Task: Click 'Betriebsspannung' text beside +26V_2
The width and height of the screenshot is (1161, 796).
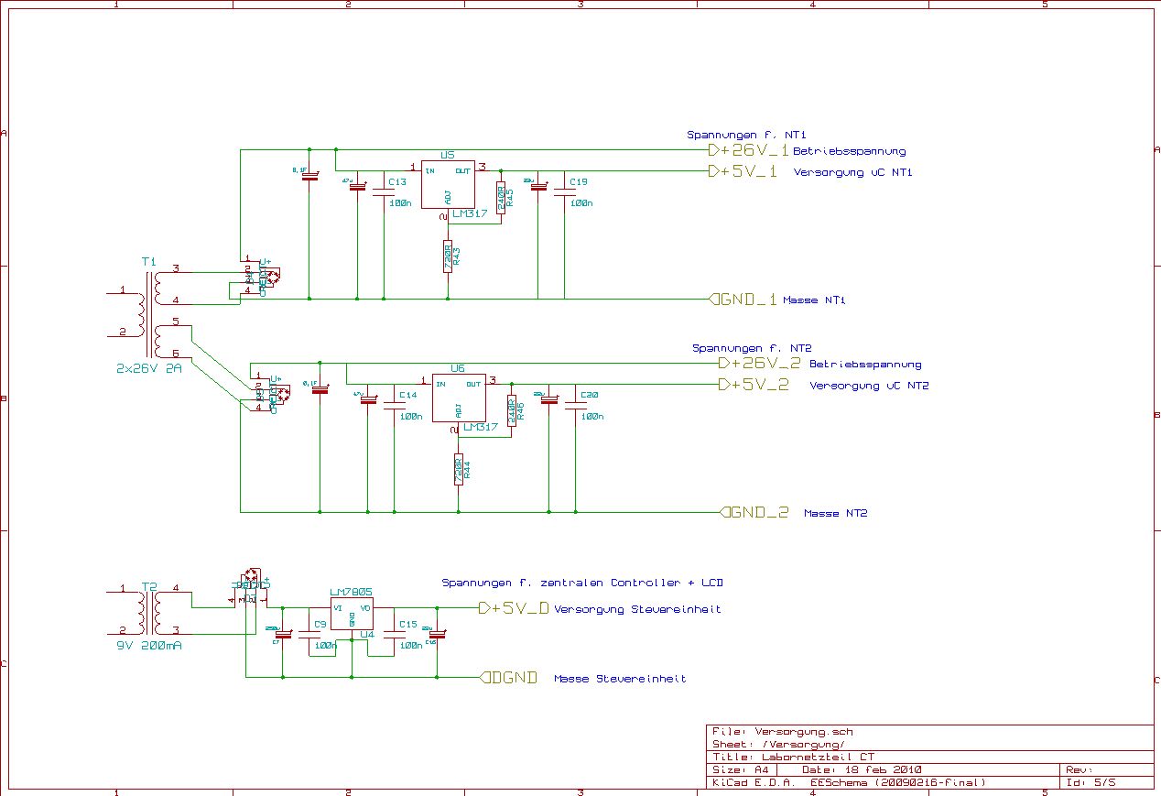Action: pyautogui.click(x=865, y=365)
